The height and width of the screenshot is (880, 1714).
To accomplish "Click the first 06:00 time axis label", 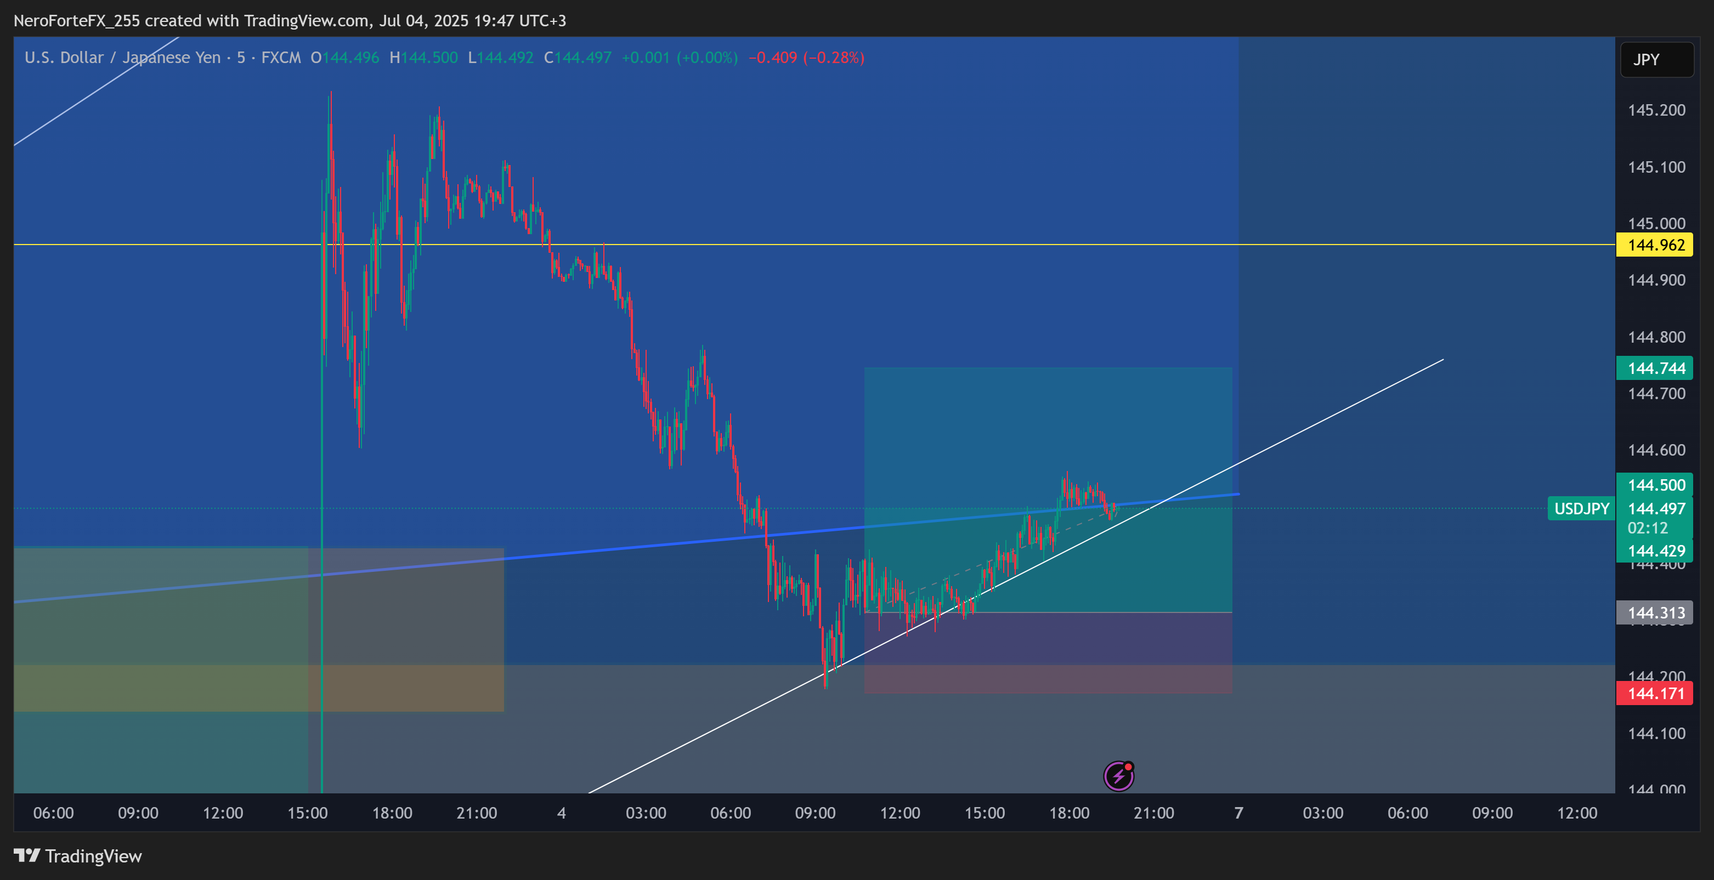I will (x=53, y=813).
